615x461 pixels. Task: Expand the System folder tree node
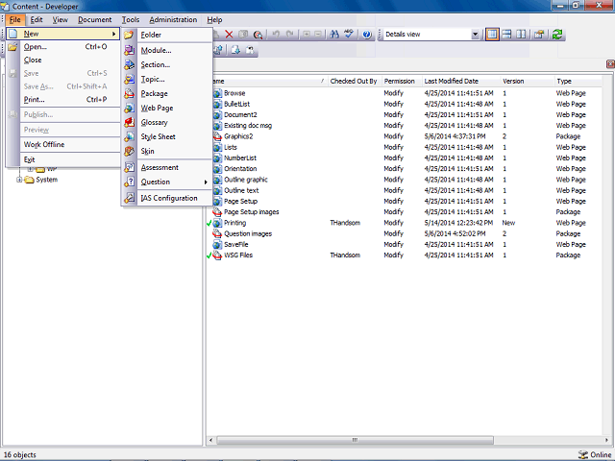coord(19,180)
